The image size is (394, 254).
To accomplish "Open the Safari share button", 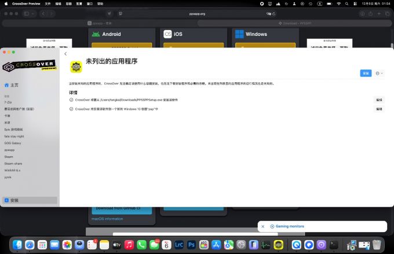I will tap(370, 14).
